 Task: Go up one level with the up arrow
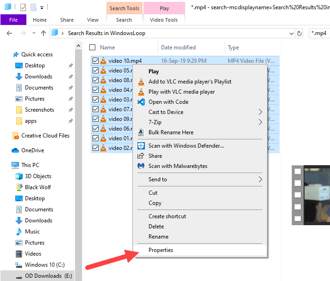point(44,33)
